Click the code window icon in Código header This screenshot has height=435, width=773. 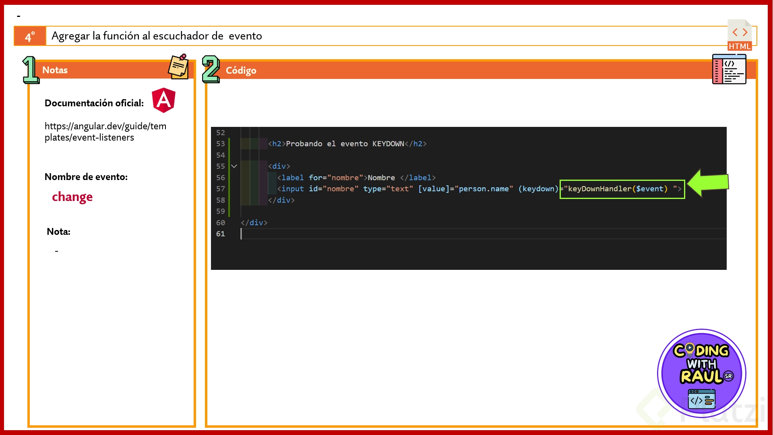tap(729, 69)
